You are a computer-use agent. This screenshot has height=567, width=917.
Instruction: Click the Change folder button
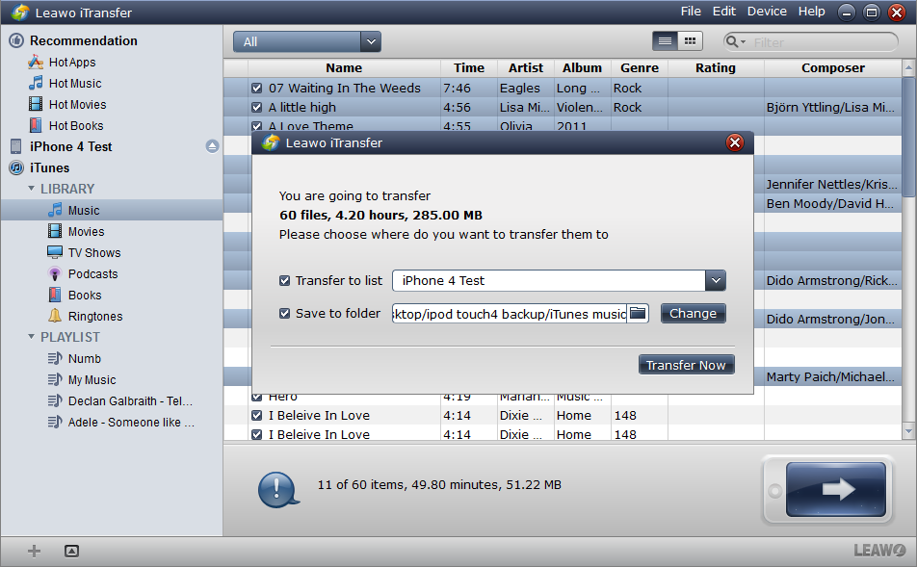pos(693,313)
